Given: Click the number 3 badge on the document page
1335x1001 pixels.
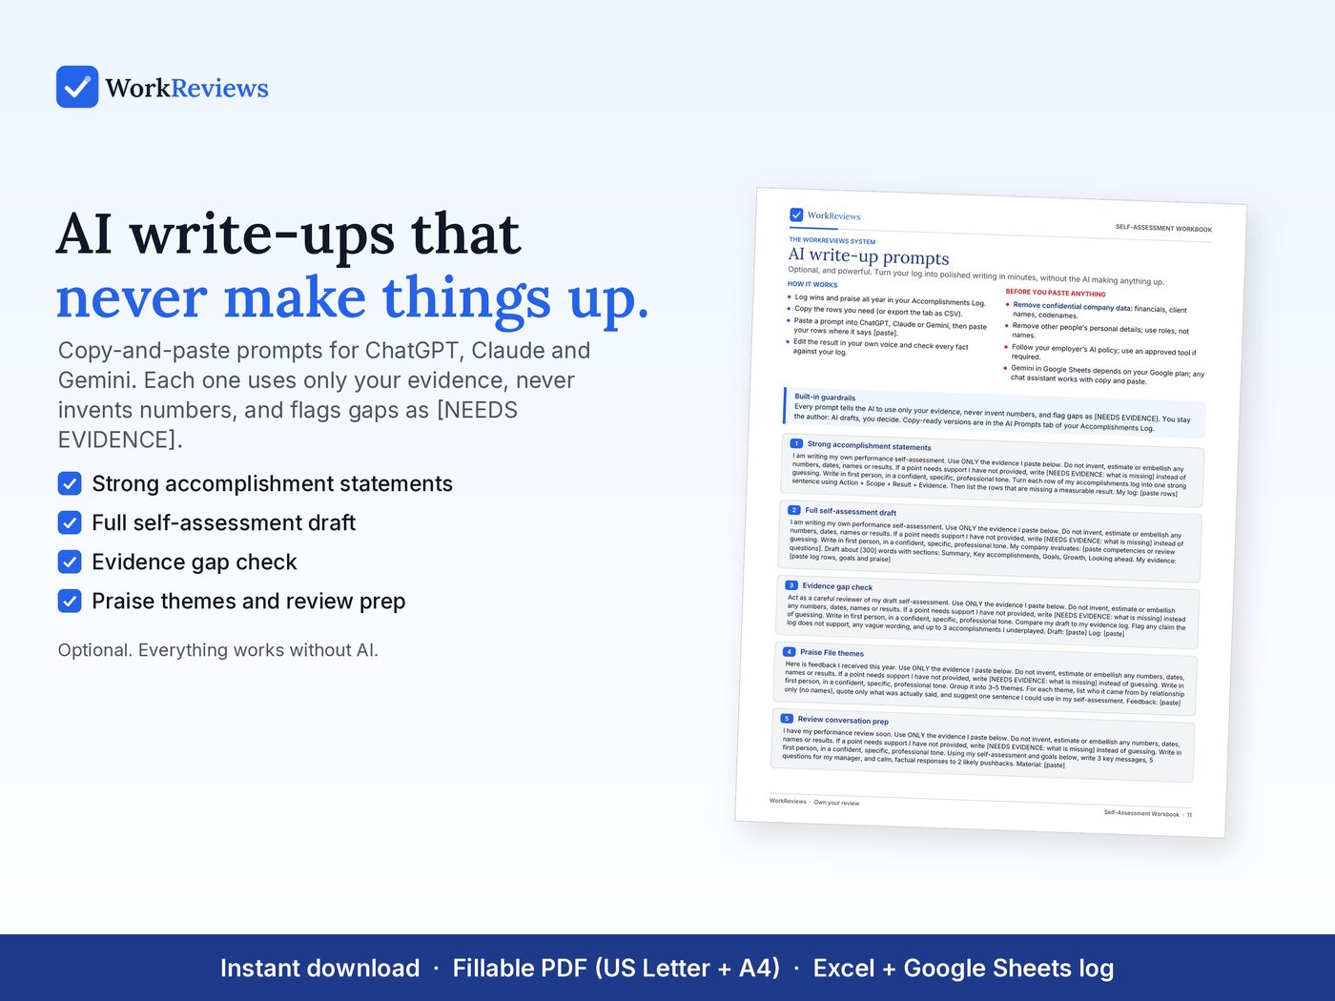Looking at the screenshot, I should tap(791, 585).
